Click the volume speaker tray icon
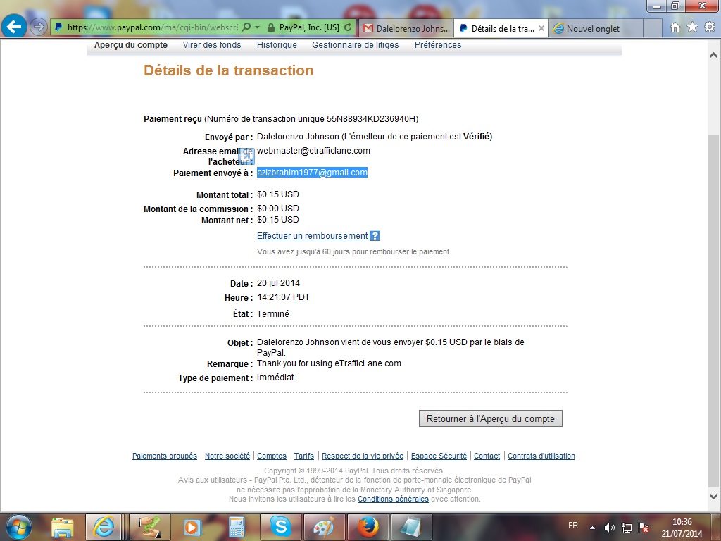 609,528
